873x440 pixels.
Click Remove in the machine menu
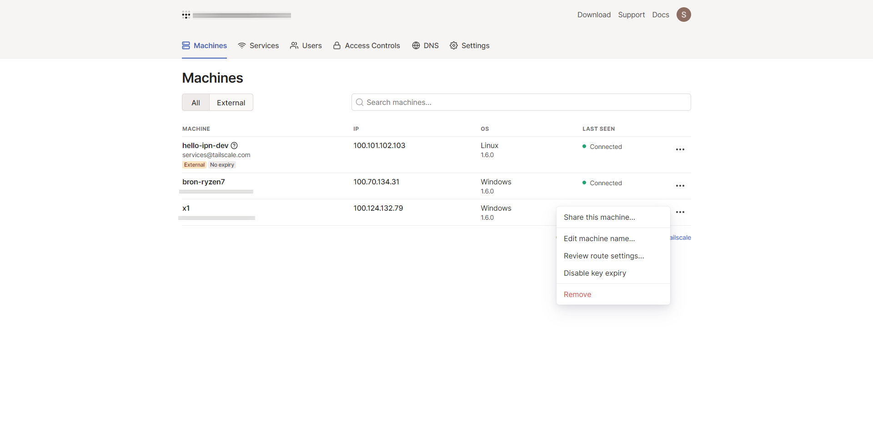click(x=577, y=295)
